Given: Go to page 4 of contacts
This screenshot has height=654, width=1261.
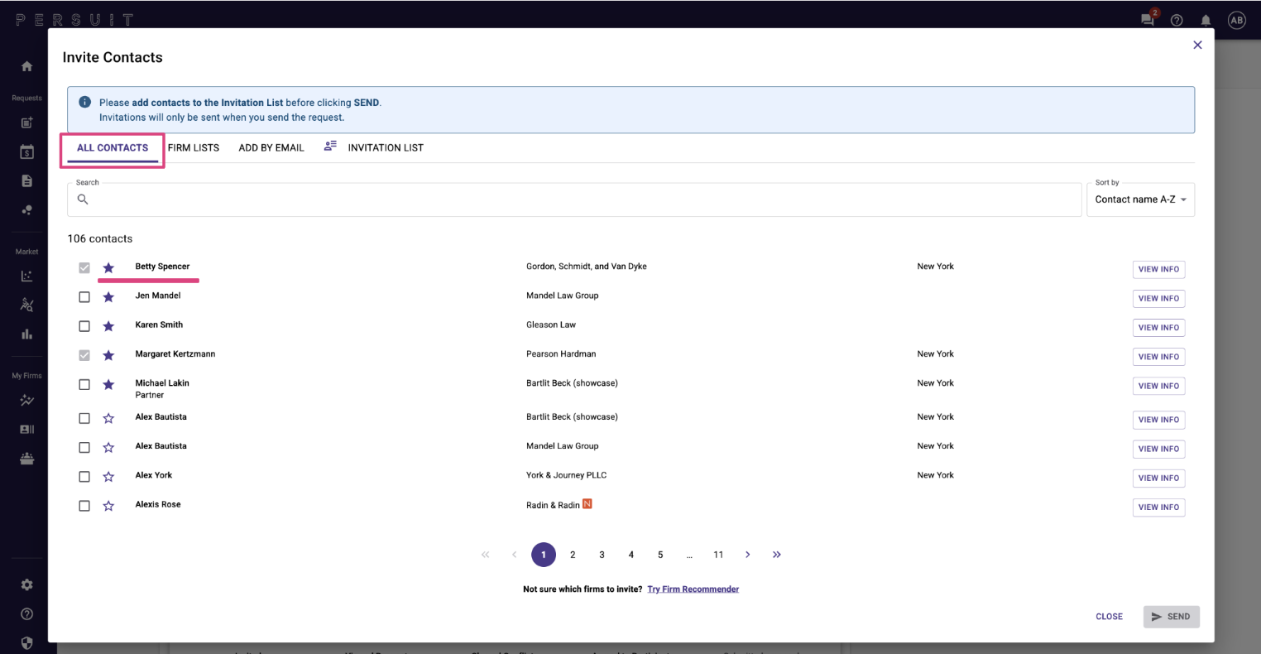Looking at the screenshot, I should [x=630, y=555].
